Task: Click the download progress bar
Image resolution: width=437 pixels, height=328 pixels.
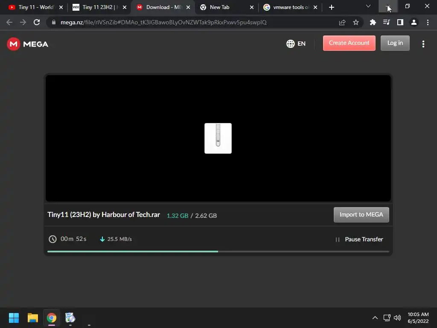Action: 218,251
